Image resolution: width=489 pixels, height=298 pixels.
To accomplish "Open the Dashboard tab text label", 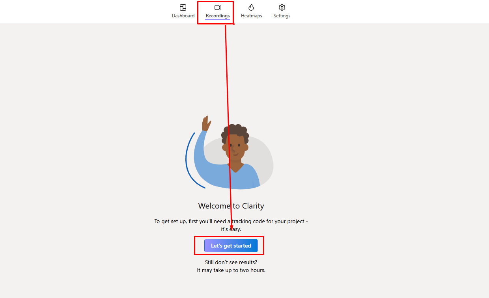I will (183, 16).
